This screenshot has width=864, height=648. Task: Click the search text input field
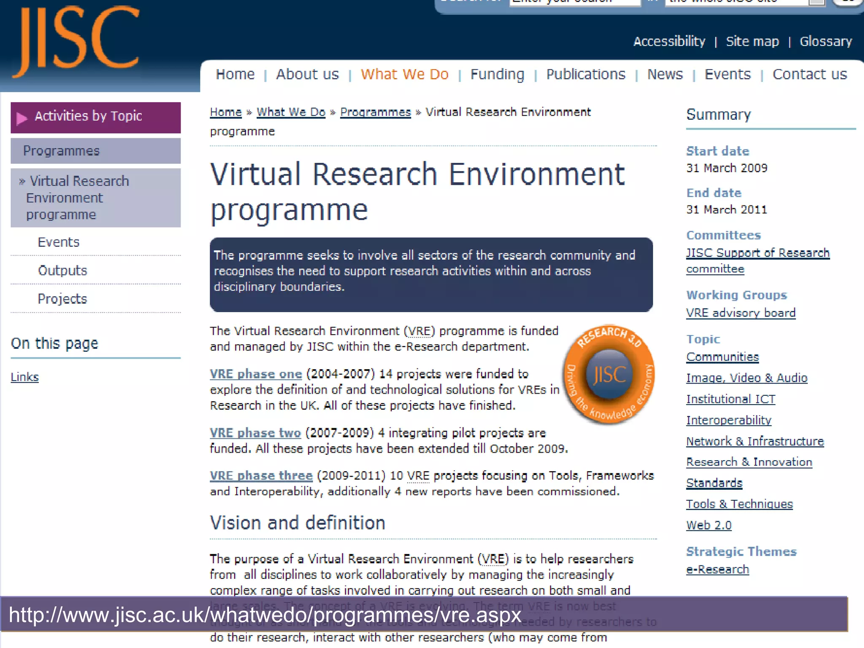point(575,2)
